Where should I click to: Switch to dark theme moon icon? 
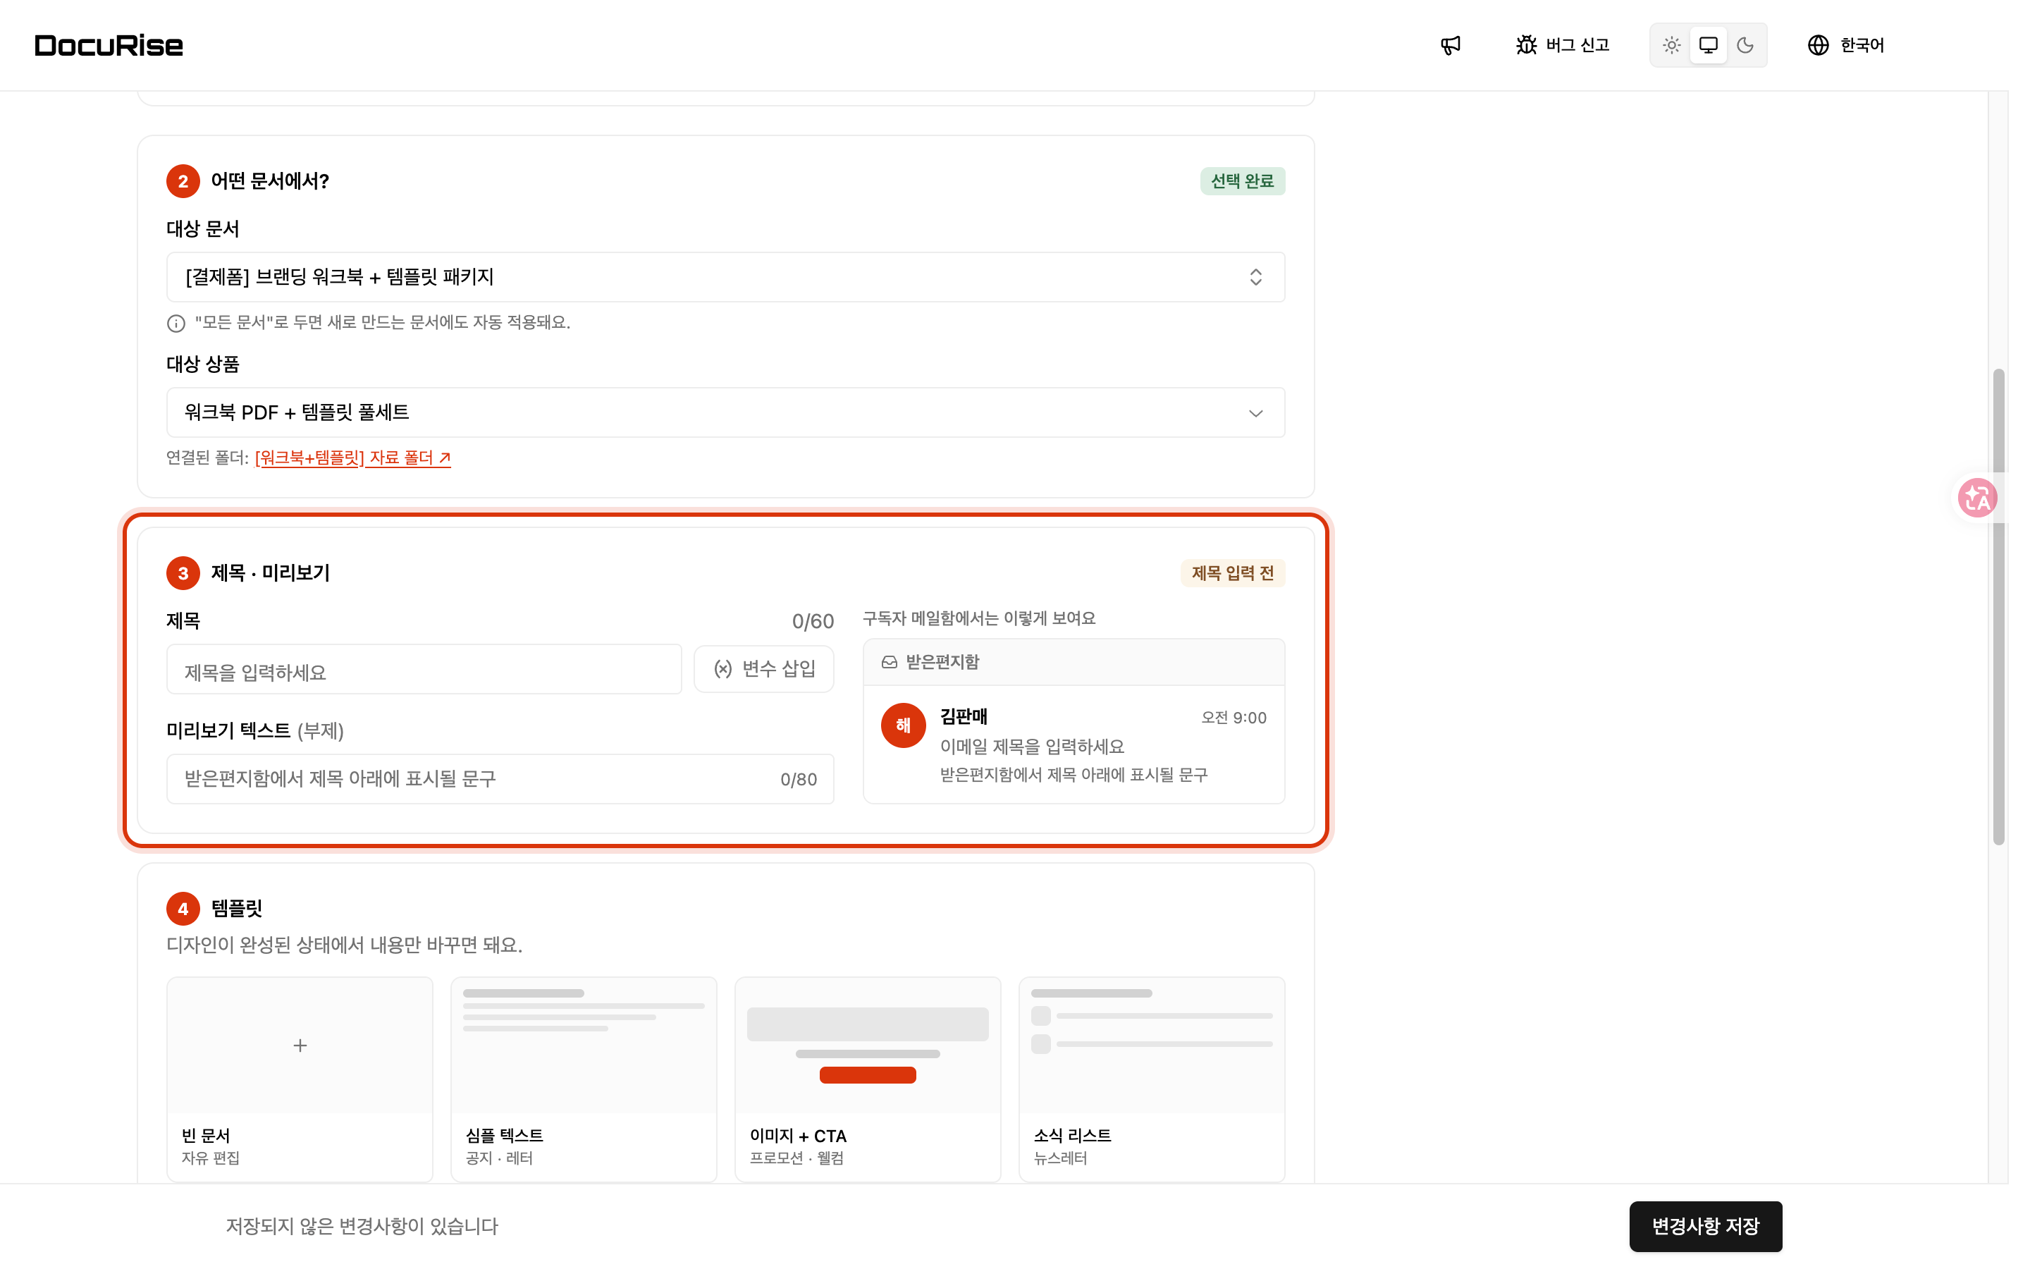pos(1745,45)
